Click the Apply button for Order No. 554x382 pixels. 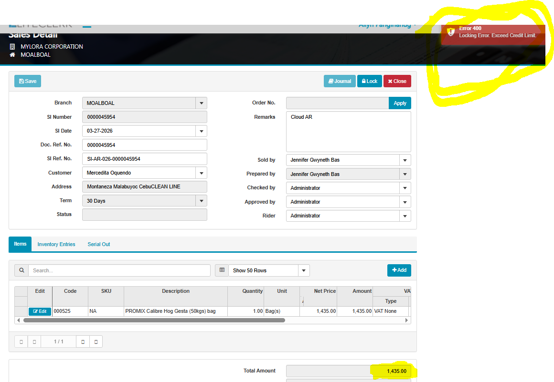tap(400, 103)
